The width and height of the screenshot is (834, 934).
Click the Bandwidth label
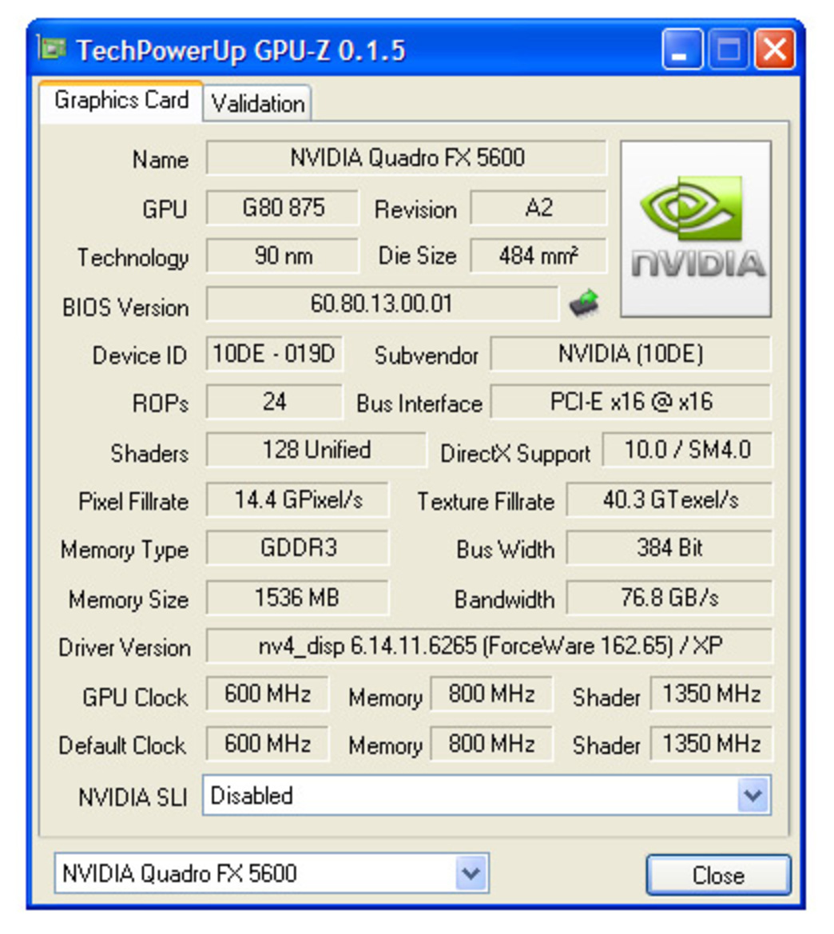click(x=505, y=600)
